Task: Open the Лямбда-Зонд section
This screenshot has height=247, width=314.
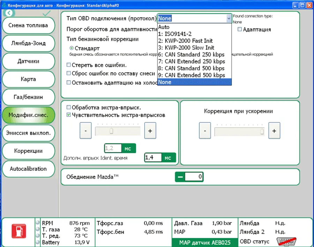Action: coord(29,43)
